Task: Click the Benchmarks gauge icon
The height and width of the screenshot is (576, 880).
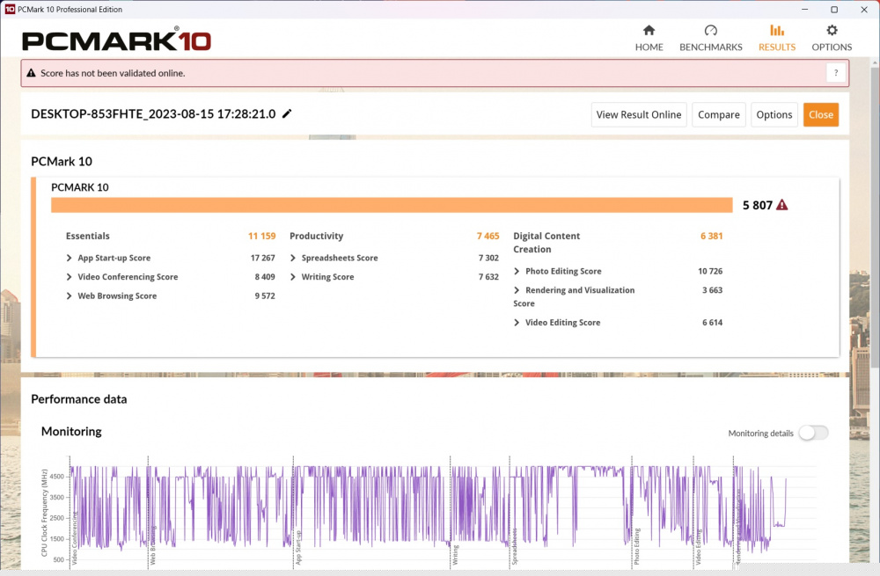Action: click(710, 30)
